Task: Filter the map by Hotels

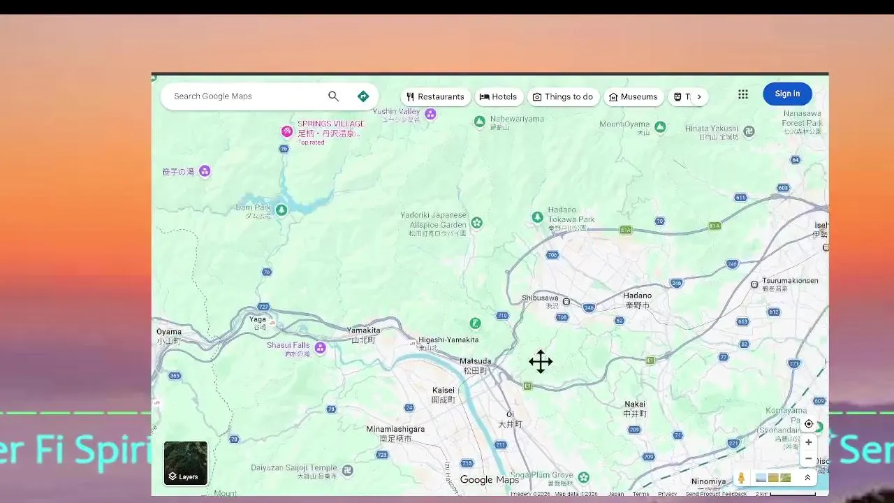Action: 499,97
